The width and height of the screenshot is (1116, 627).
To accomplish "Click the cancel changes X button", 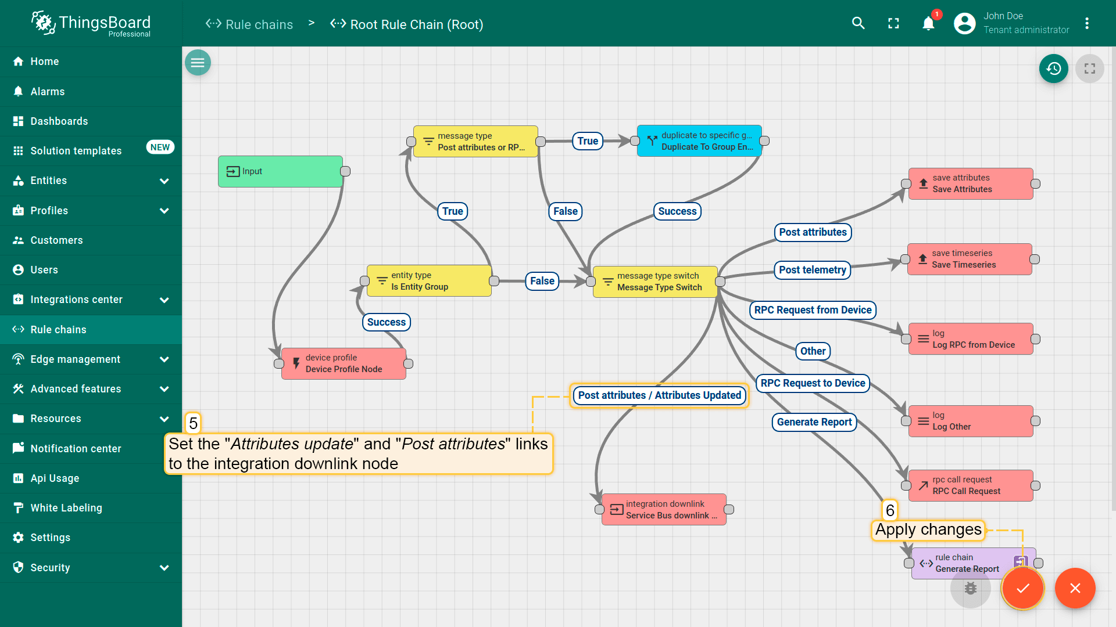I will point(1075,588).
